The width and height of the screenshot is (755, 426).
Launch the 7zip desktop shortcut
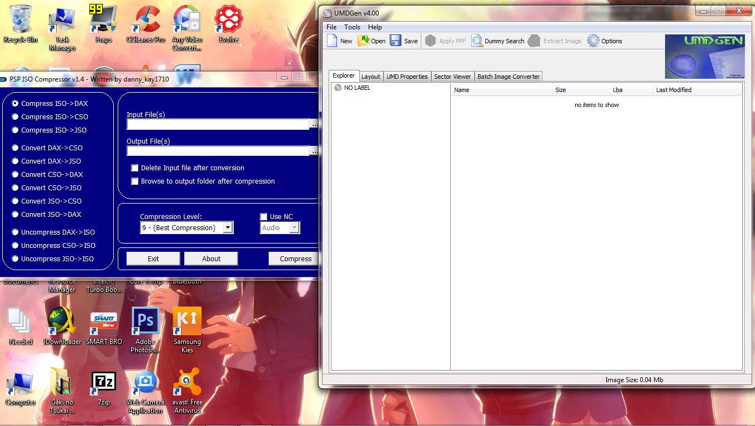[104, 383]
